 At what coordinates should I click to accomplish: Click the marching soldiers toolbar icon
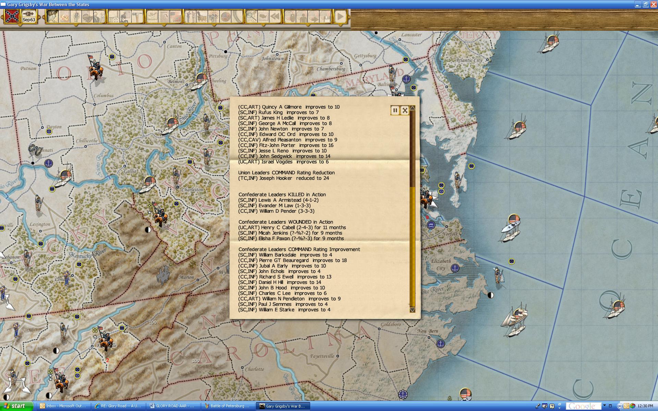[x=214, y=16]
